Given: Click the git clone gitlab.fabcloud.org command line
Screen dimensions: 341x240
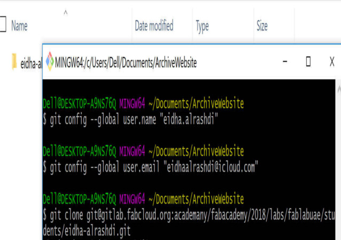Looking at the screenshot, I should (x=189, y=215).
